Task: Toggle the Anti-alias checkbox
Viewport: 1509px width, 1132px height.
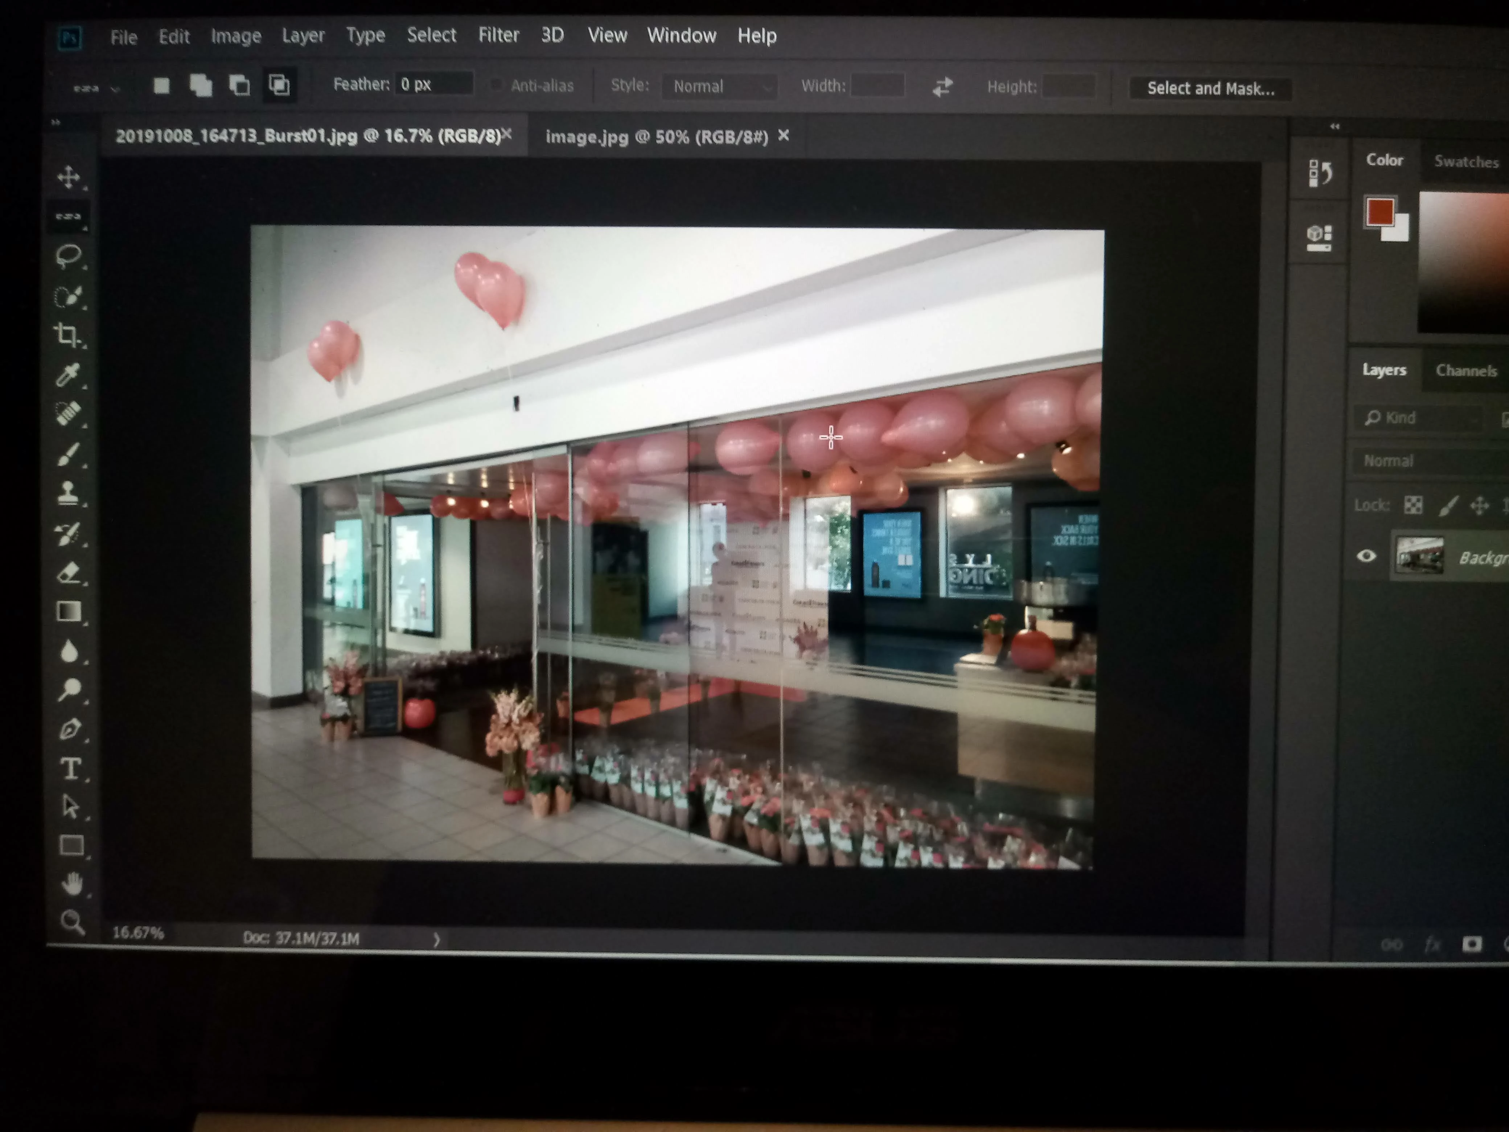Action: coord(497,85)
